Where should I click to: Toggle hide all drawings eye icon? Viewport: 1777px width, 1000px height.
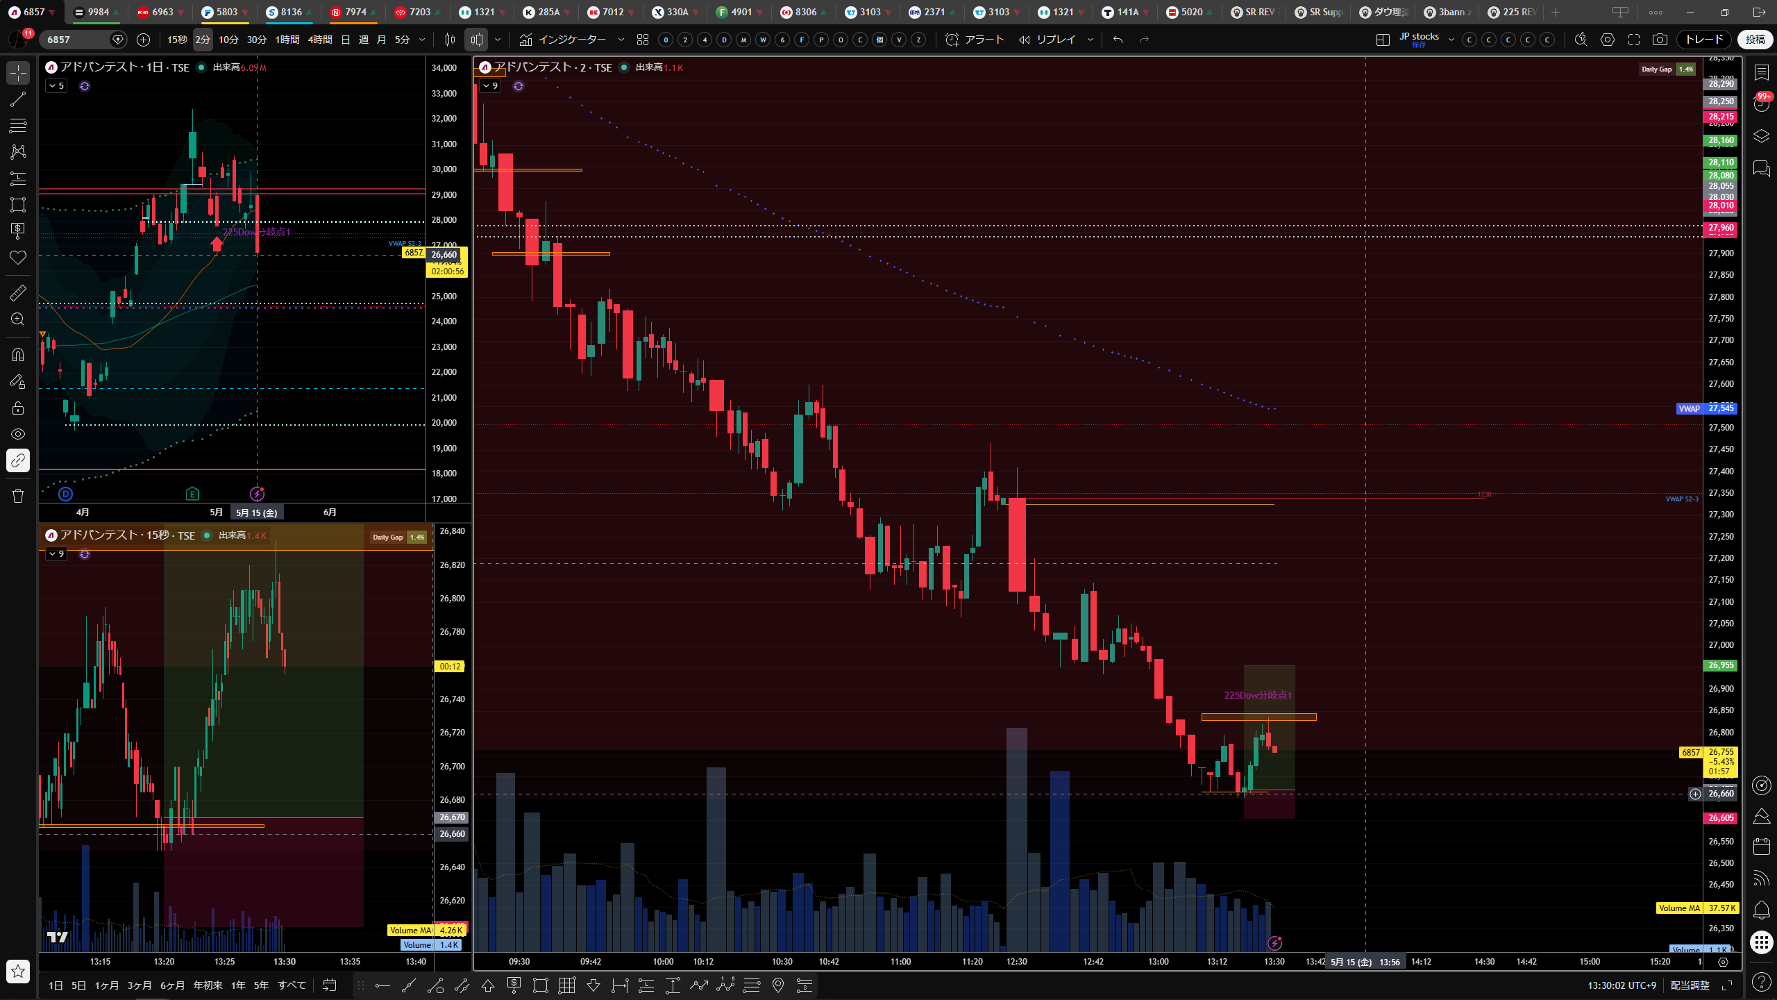[18, 434]
